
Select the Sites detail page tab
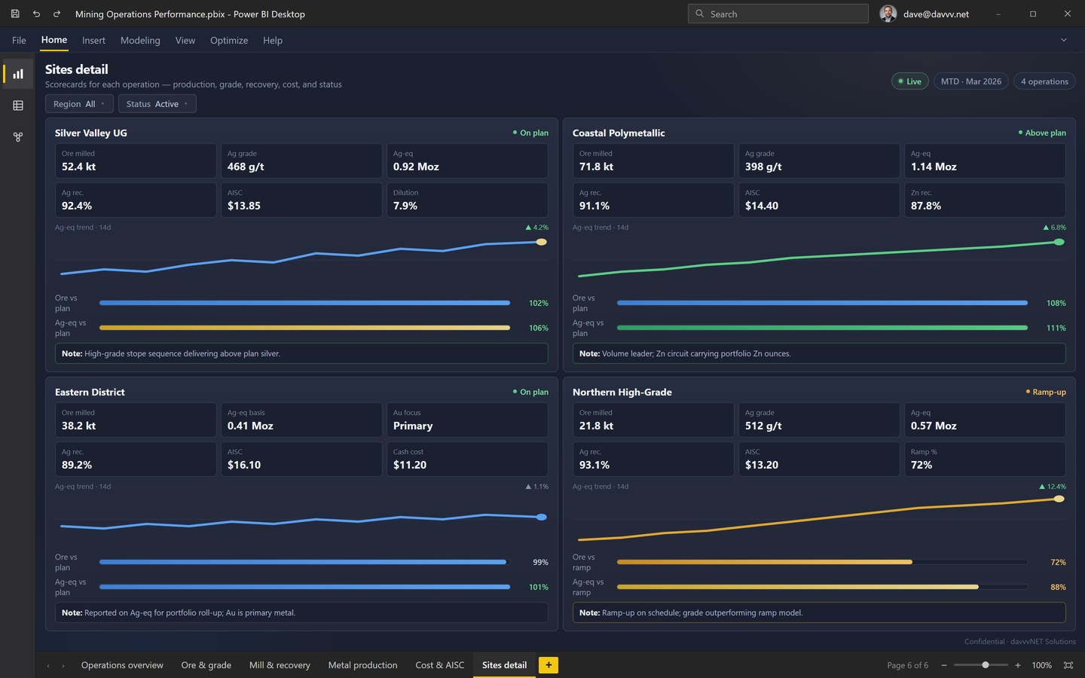[504, 665]
